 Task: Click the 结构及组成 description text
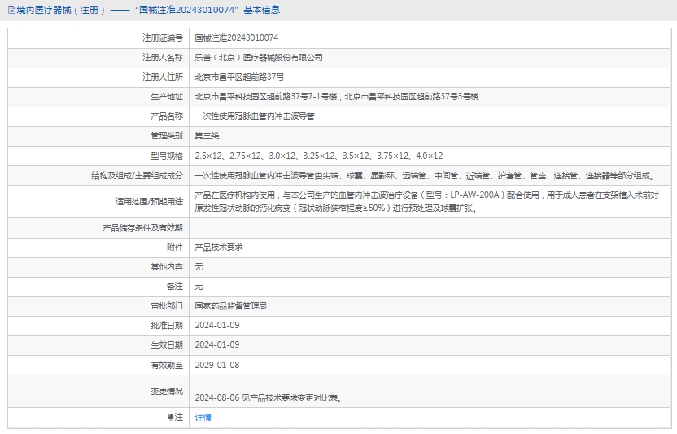(x=424, y=175)
